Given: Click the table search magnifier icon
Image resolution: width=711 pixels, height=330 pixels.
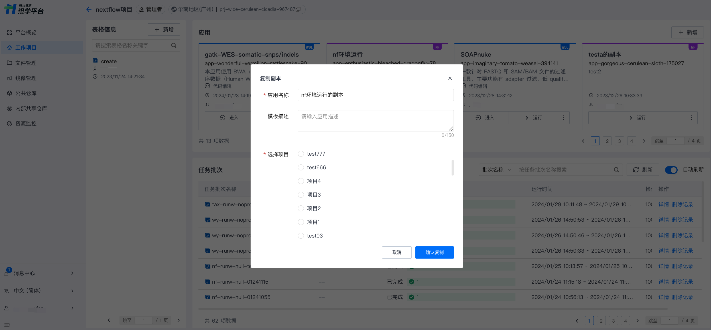Looking at the screenshot, I should tap(174, 46).
